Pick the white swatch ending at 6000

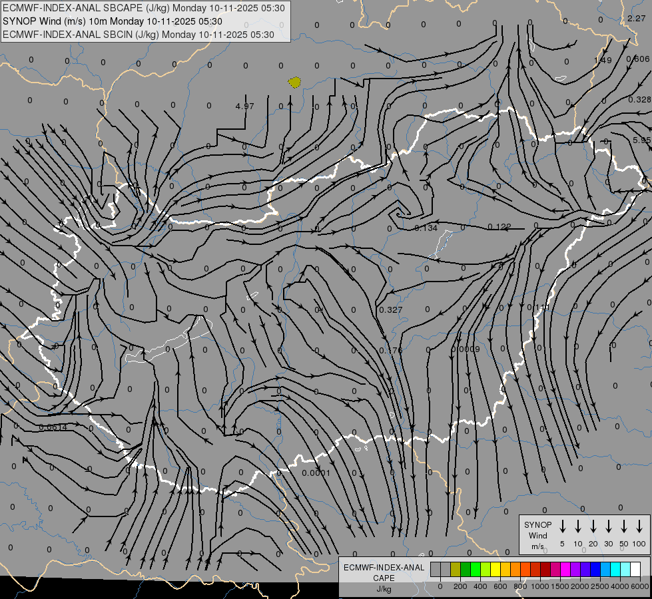pyautogui.click(x=635, y=569)
